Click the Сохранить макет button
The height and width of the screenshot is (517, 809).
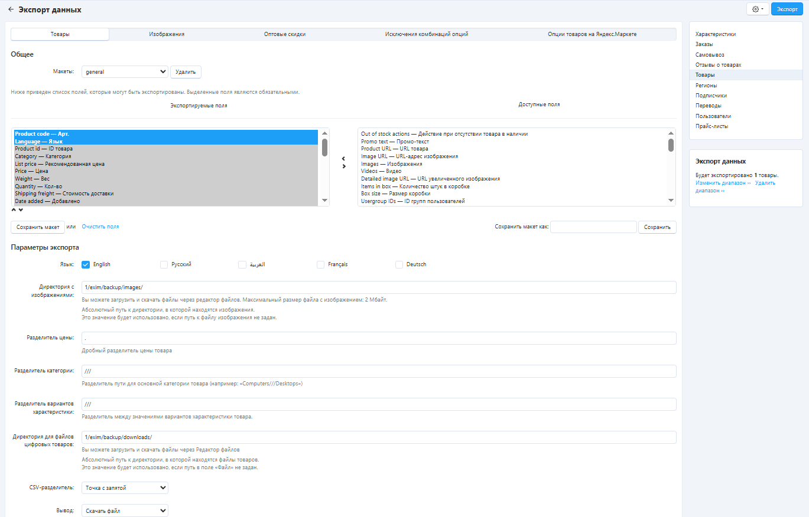click(x=38, y=227)
